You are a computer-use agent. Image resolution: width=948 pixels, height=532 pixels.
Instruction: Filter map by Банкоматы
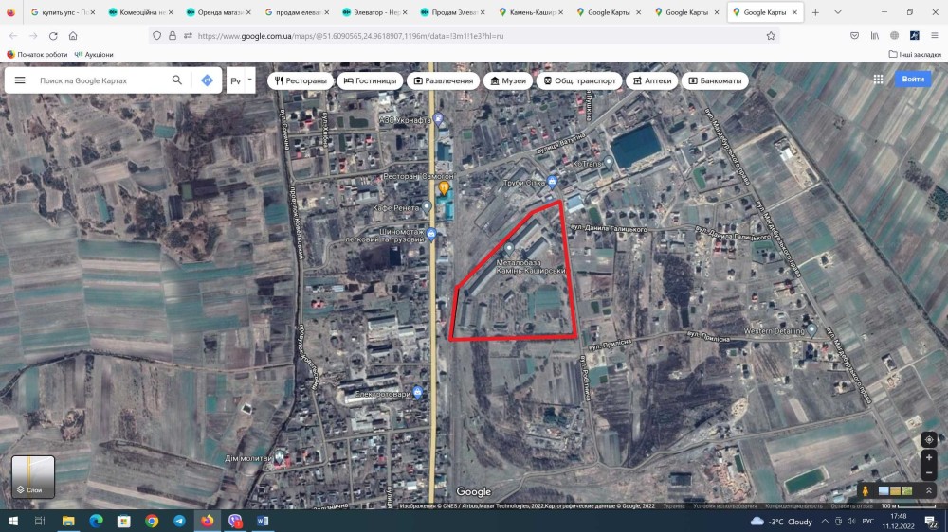coord(715,80)
